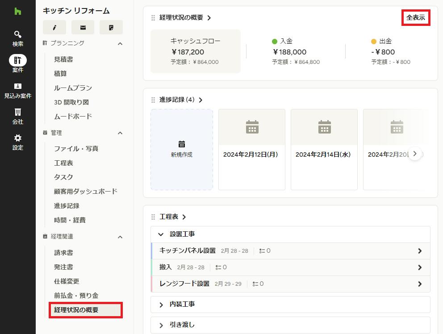Select 見積書 in the project menu
This screenshot has width=443, height=334.
click(x=63, y=59)
